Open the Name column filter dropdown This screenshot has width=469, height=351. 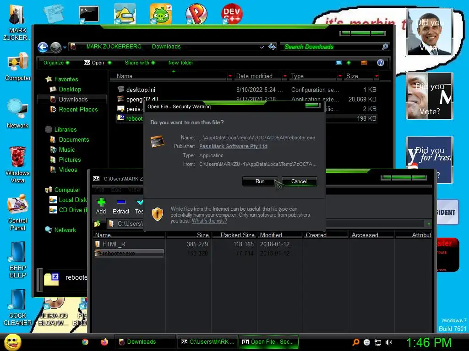(230, 76)
